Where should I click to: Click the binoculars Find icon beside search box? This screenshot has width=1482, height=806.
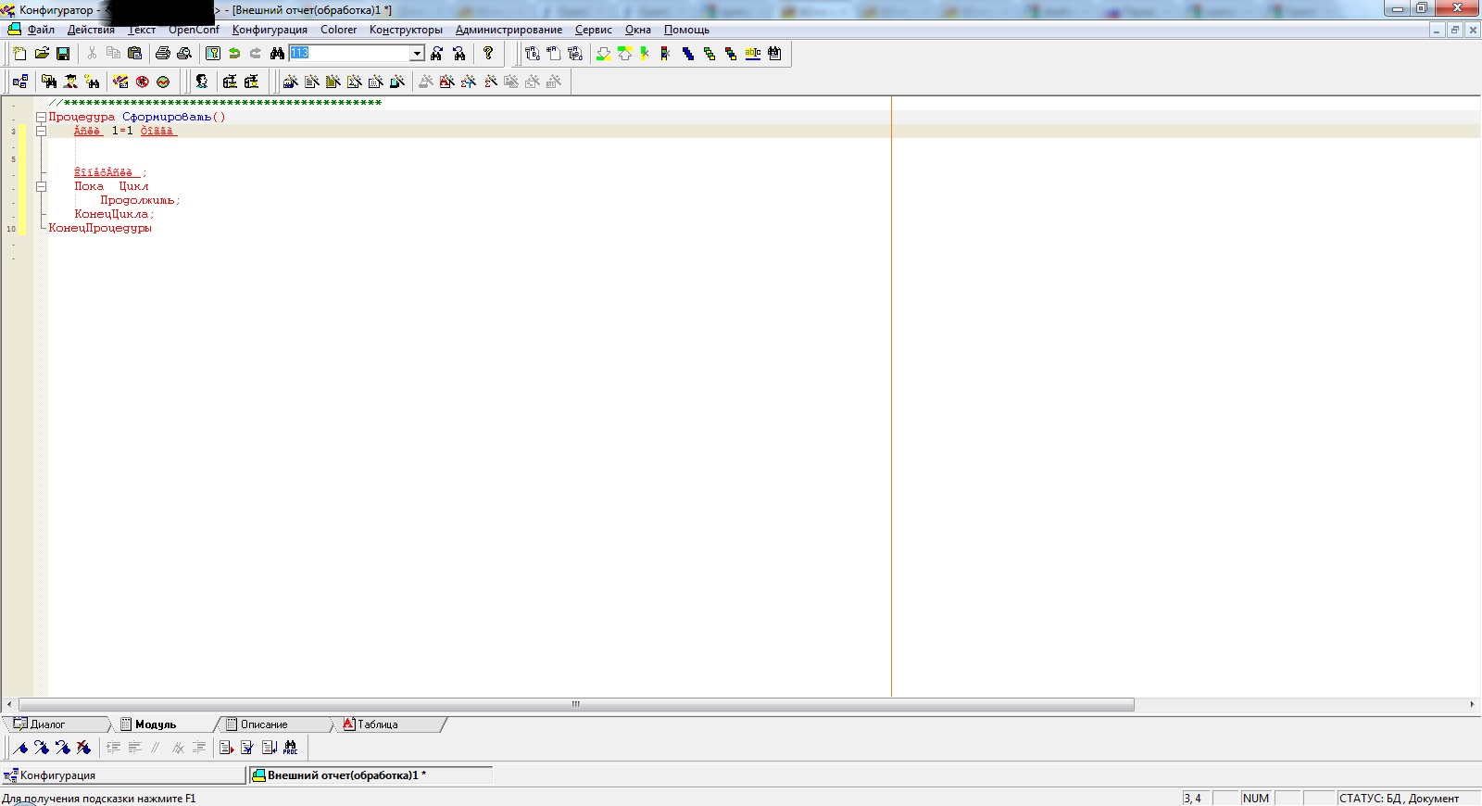coord(277,54)
